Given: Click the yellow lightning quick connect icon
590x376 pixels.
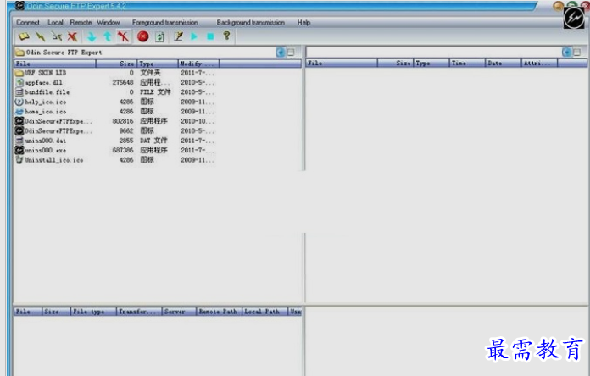Looking at the screenshot, I should pyautogui.click(x=40, y=36).
